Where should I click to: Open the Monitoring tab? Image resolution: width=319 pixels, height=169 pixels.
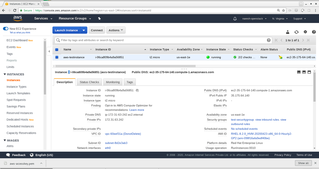113,82
